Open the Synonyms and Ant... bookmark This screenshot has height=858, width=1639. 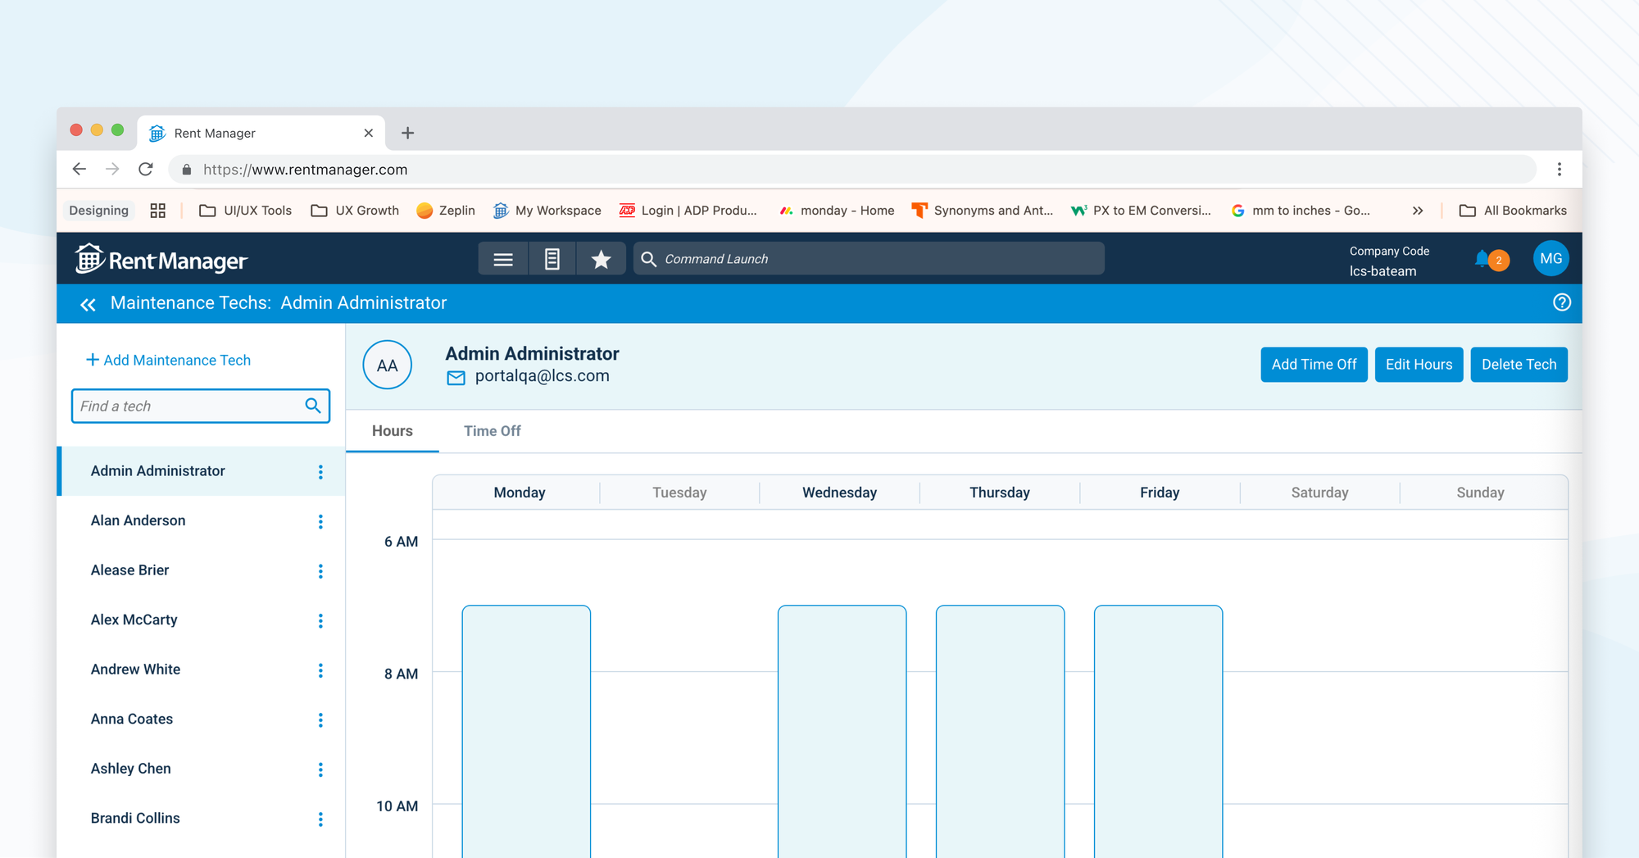983,211
